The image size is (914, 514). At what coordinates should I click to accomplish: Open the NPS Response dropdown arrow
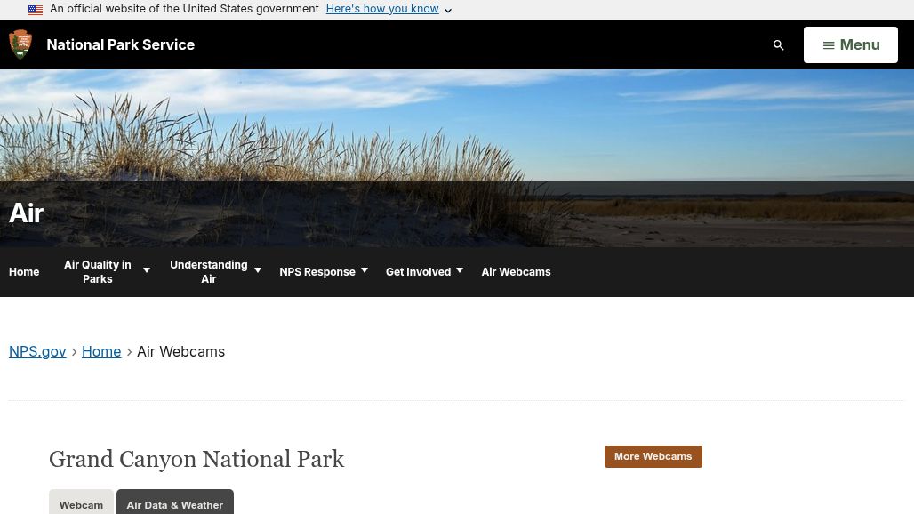coord(364,269)
